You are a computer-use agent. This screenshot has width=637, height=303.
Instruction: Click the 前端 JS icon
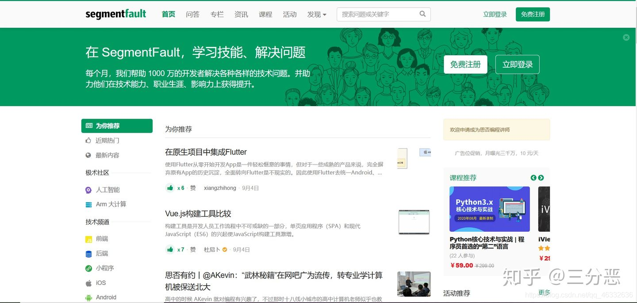coord(88,239)
